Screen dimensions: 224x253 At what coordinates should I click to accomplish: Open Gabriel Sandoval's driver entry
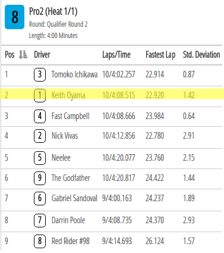coord(74,198)
